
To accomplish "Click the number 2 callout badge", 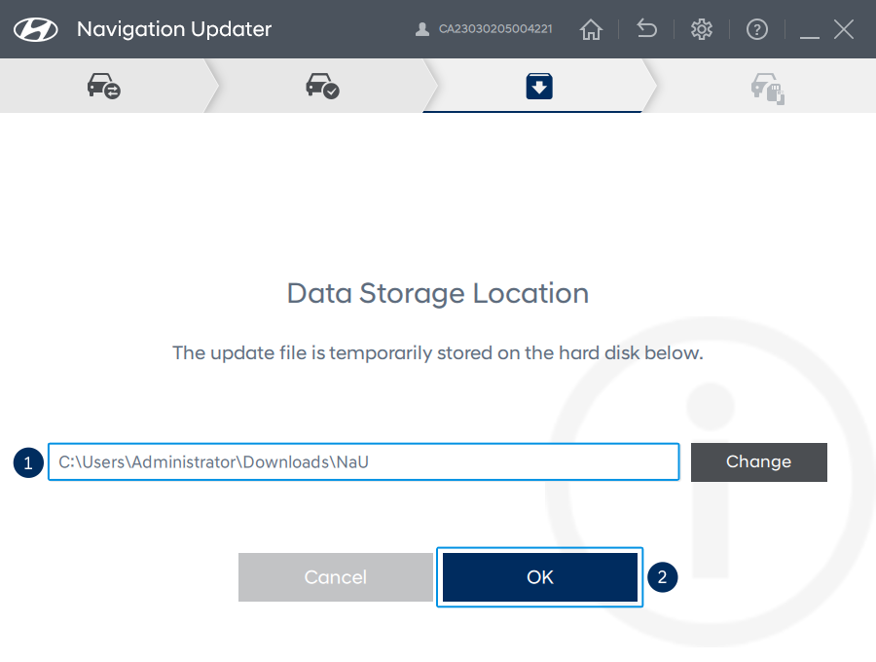I will 663,577.
